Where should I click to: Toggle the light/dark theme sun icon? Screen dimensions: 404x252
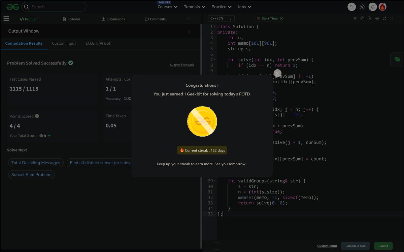pyautogui.click(x=362, y=7)
